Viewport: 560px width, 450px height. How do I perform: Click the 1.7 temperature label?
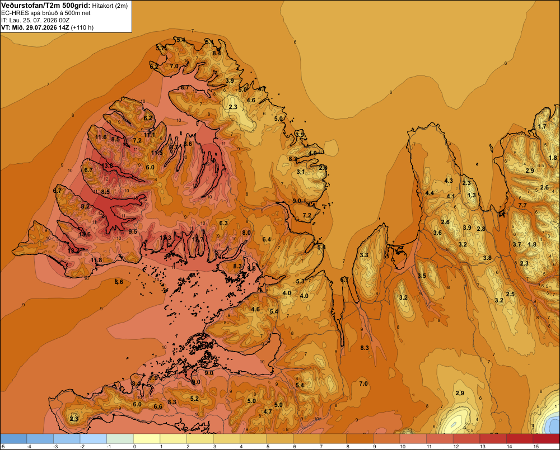coord(542,126)
